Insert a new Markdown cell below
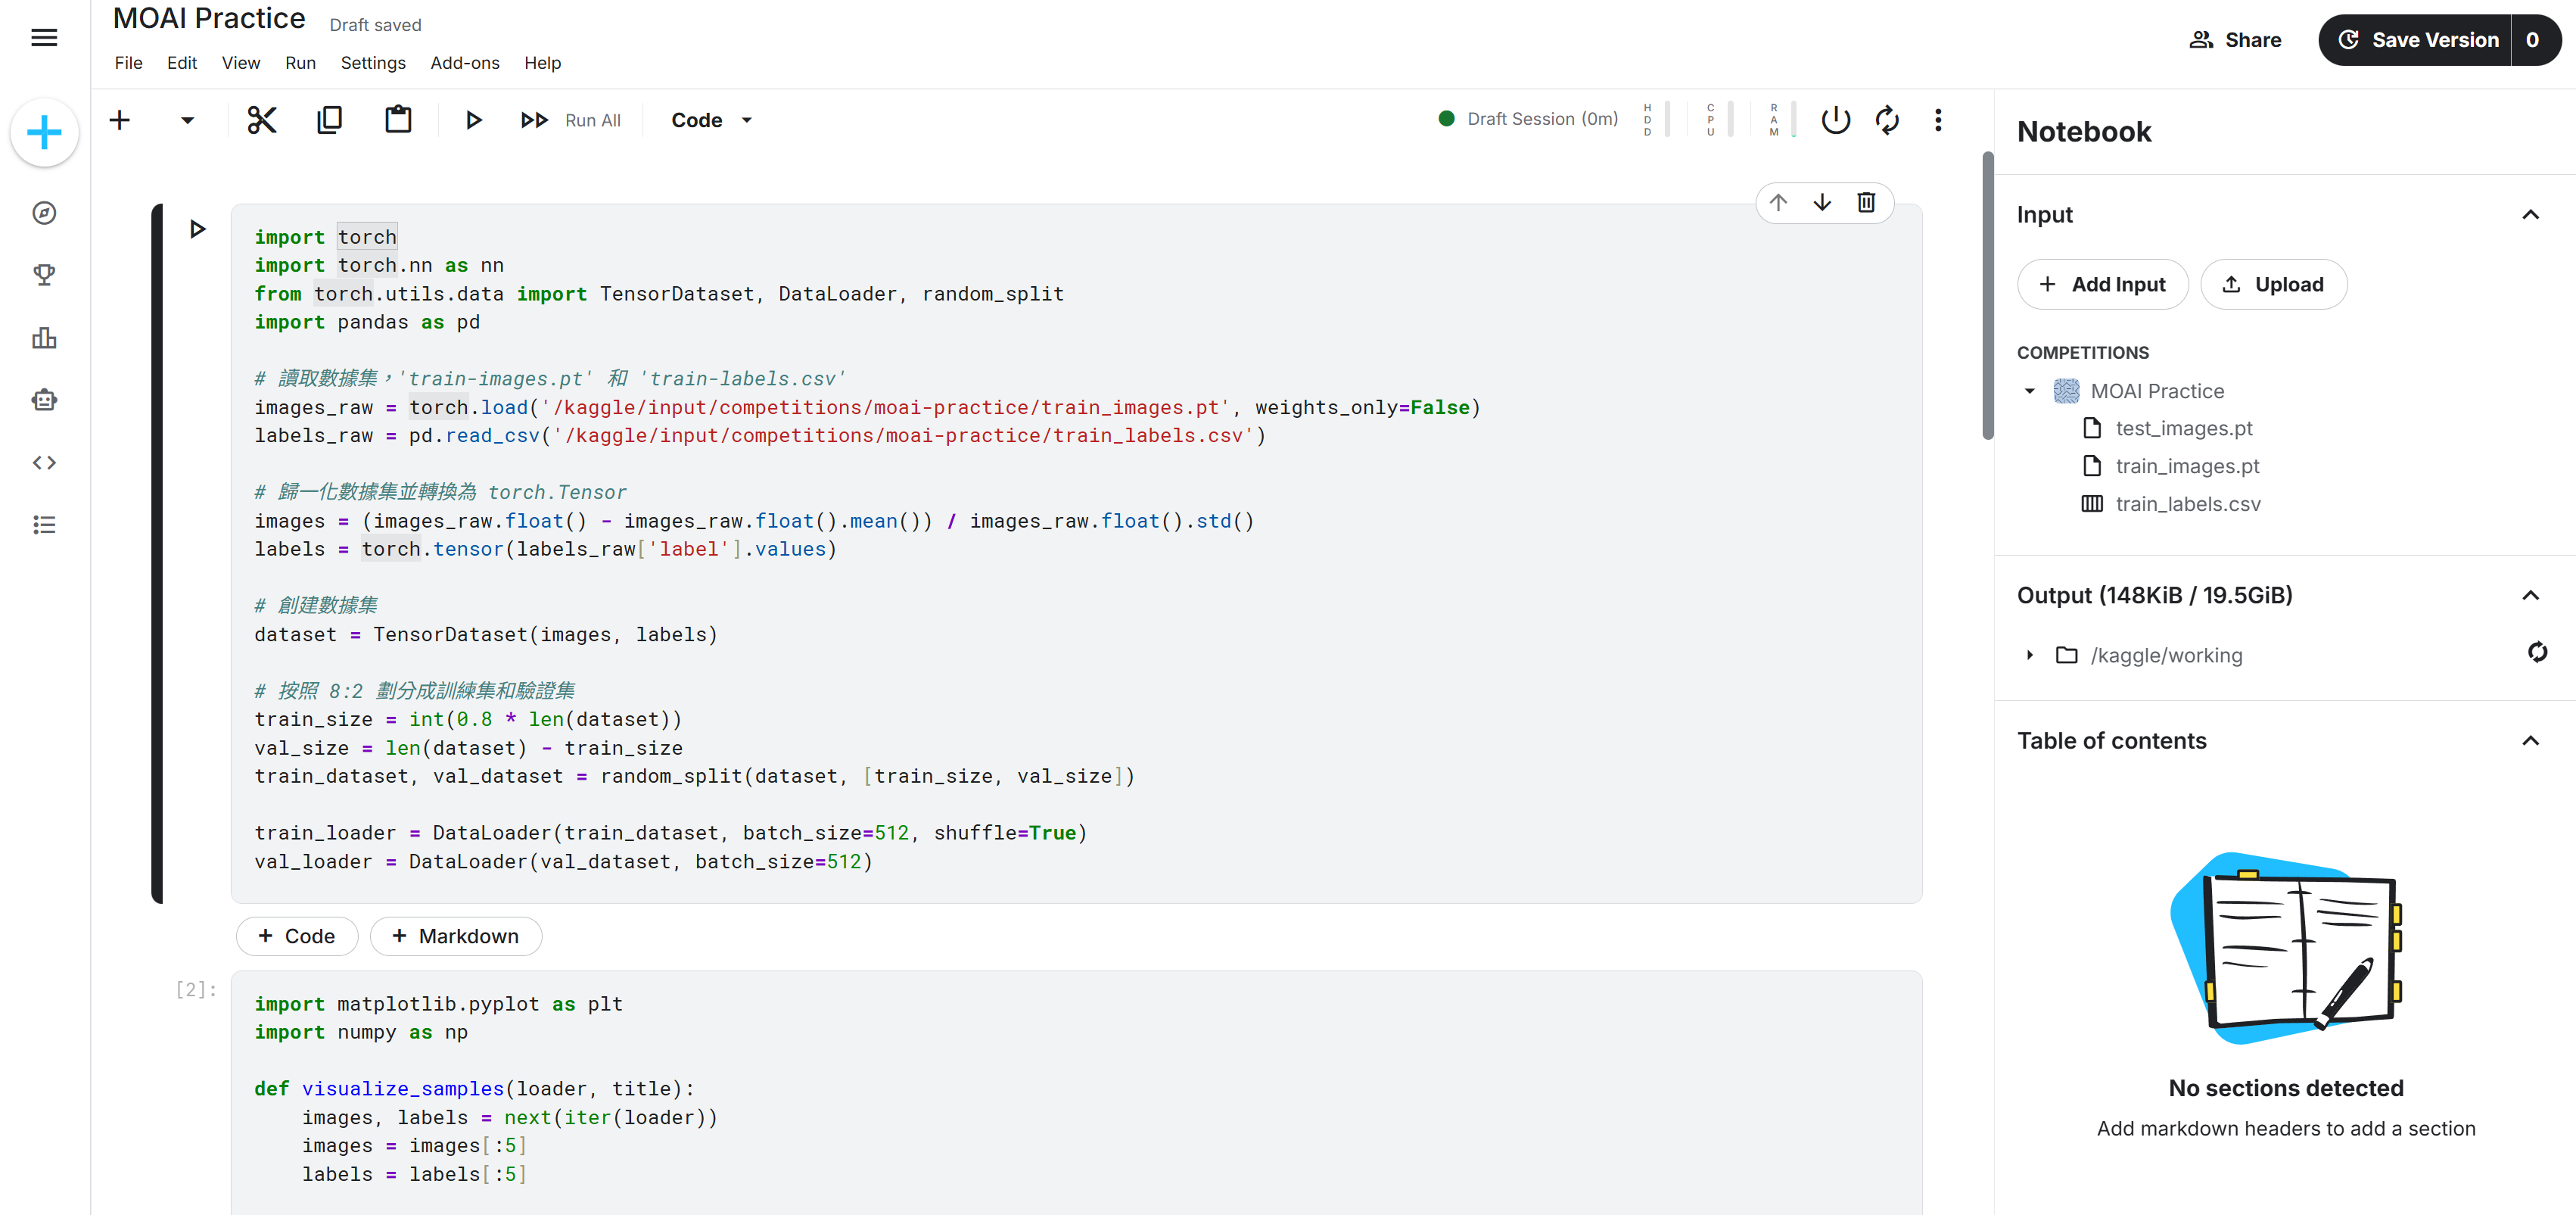 pyautogui.click(x=455, y=936)
